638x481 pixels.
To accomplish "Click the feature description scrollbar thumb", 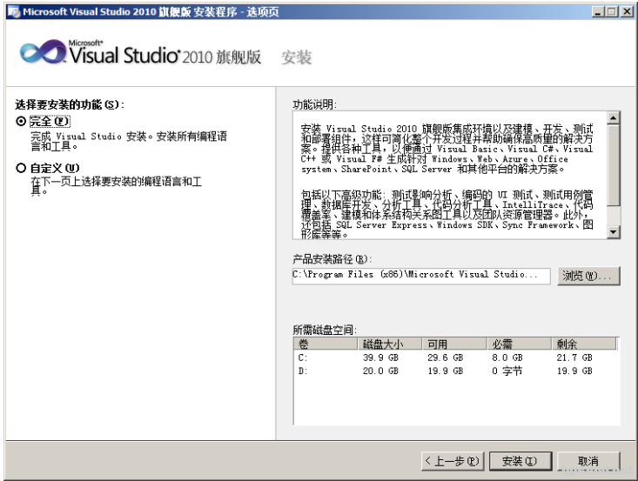I will pos(613,165).
